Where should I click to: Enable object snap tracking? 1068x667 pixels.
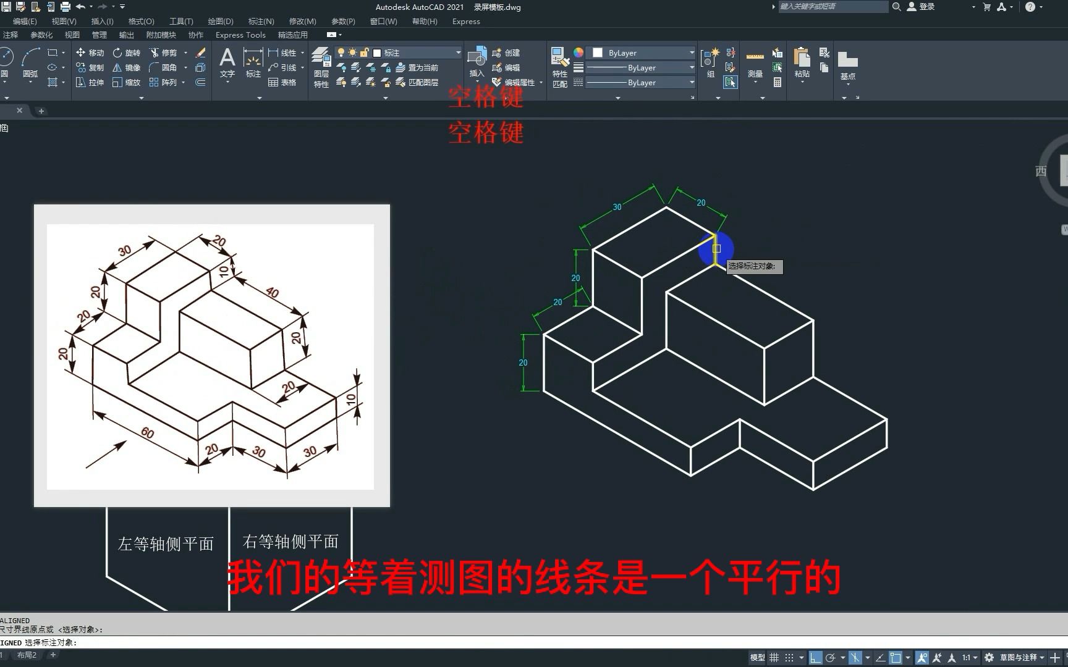tap(880, 657)
